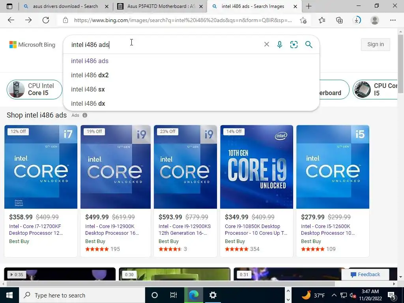This screenshot has width=404, height=303.
Task: Sign in to Bing
Action: click(376, 44)
